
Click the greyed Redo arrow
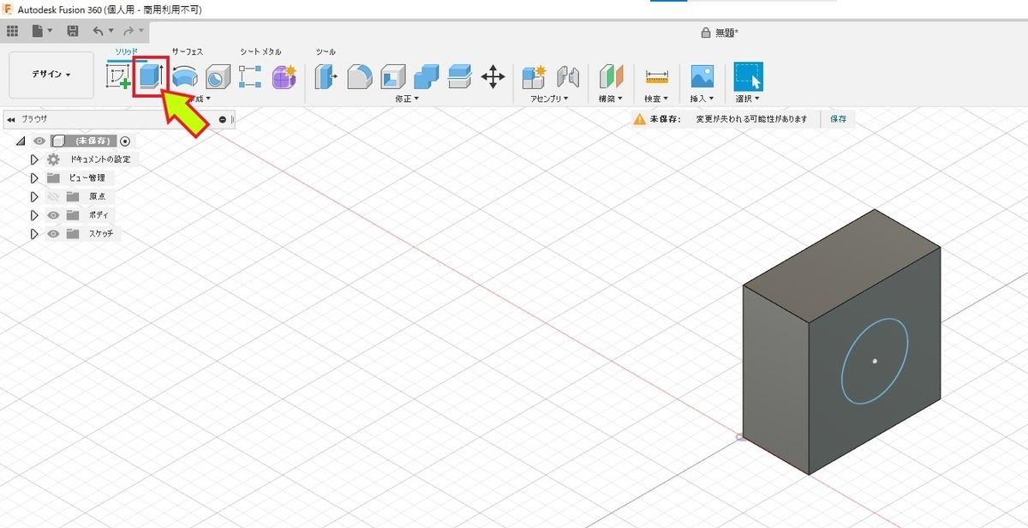tap(128, 31)
